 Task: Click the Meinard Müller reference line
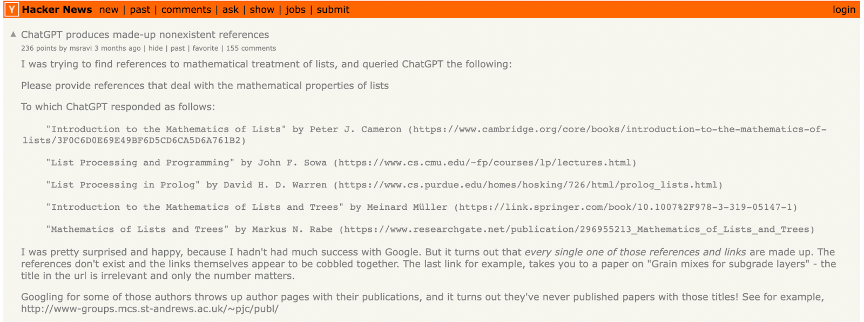(421, 207)
